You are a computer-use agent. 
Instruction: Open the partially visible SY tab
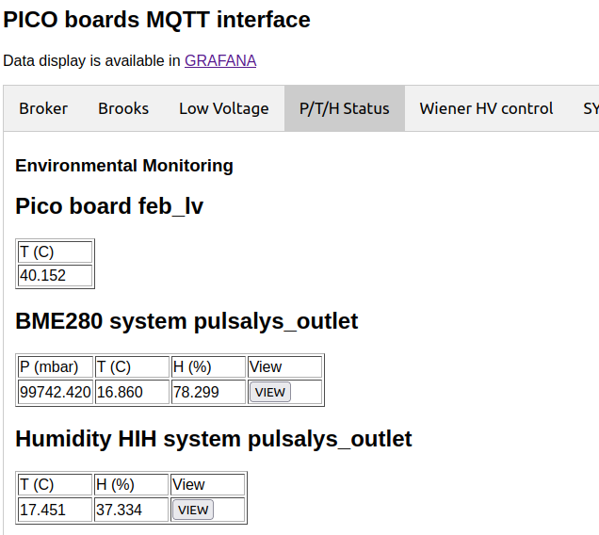tap(590, 108)
